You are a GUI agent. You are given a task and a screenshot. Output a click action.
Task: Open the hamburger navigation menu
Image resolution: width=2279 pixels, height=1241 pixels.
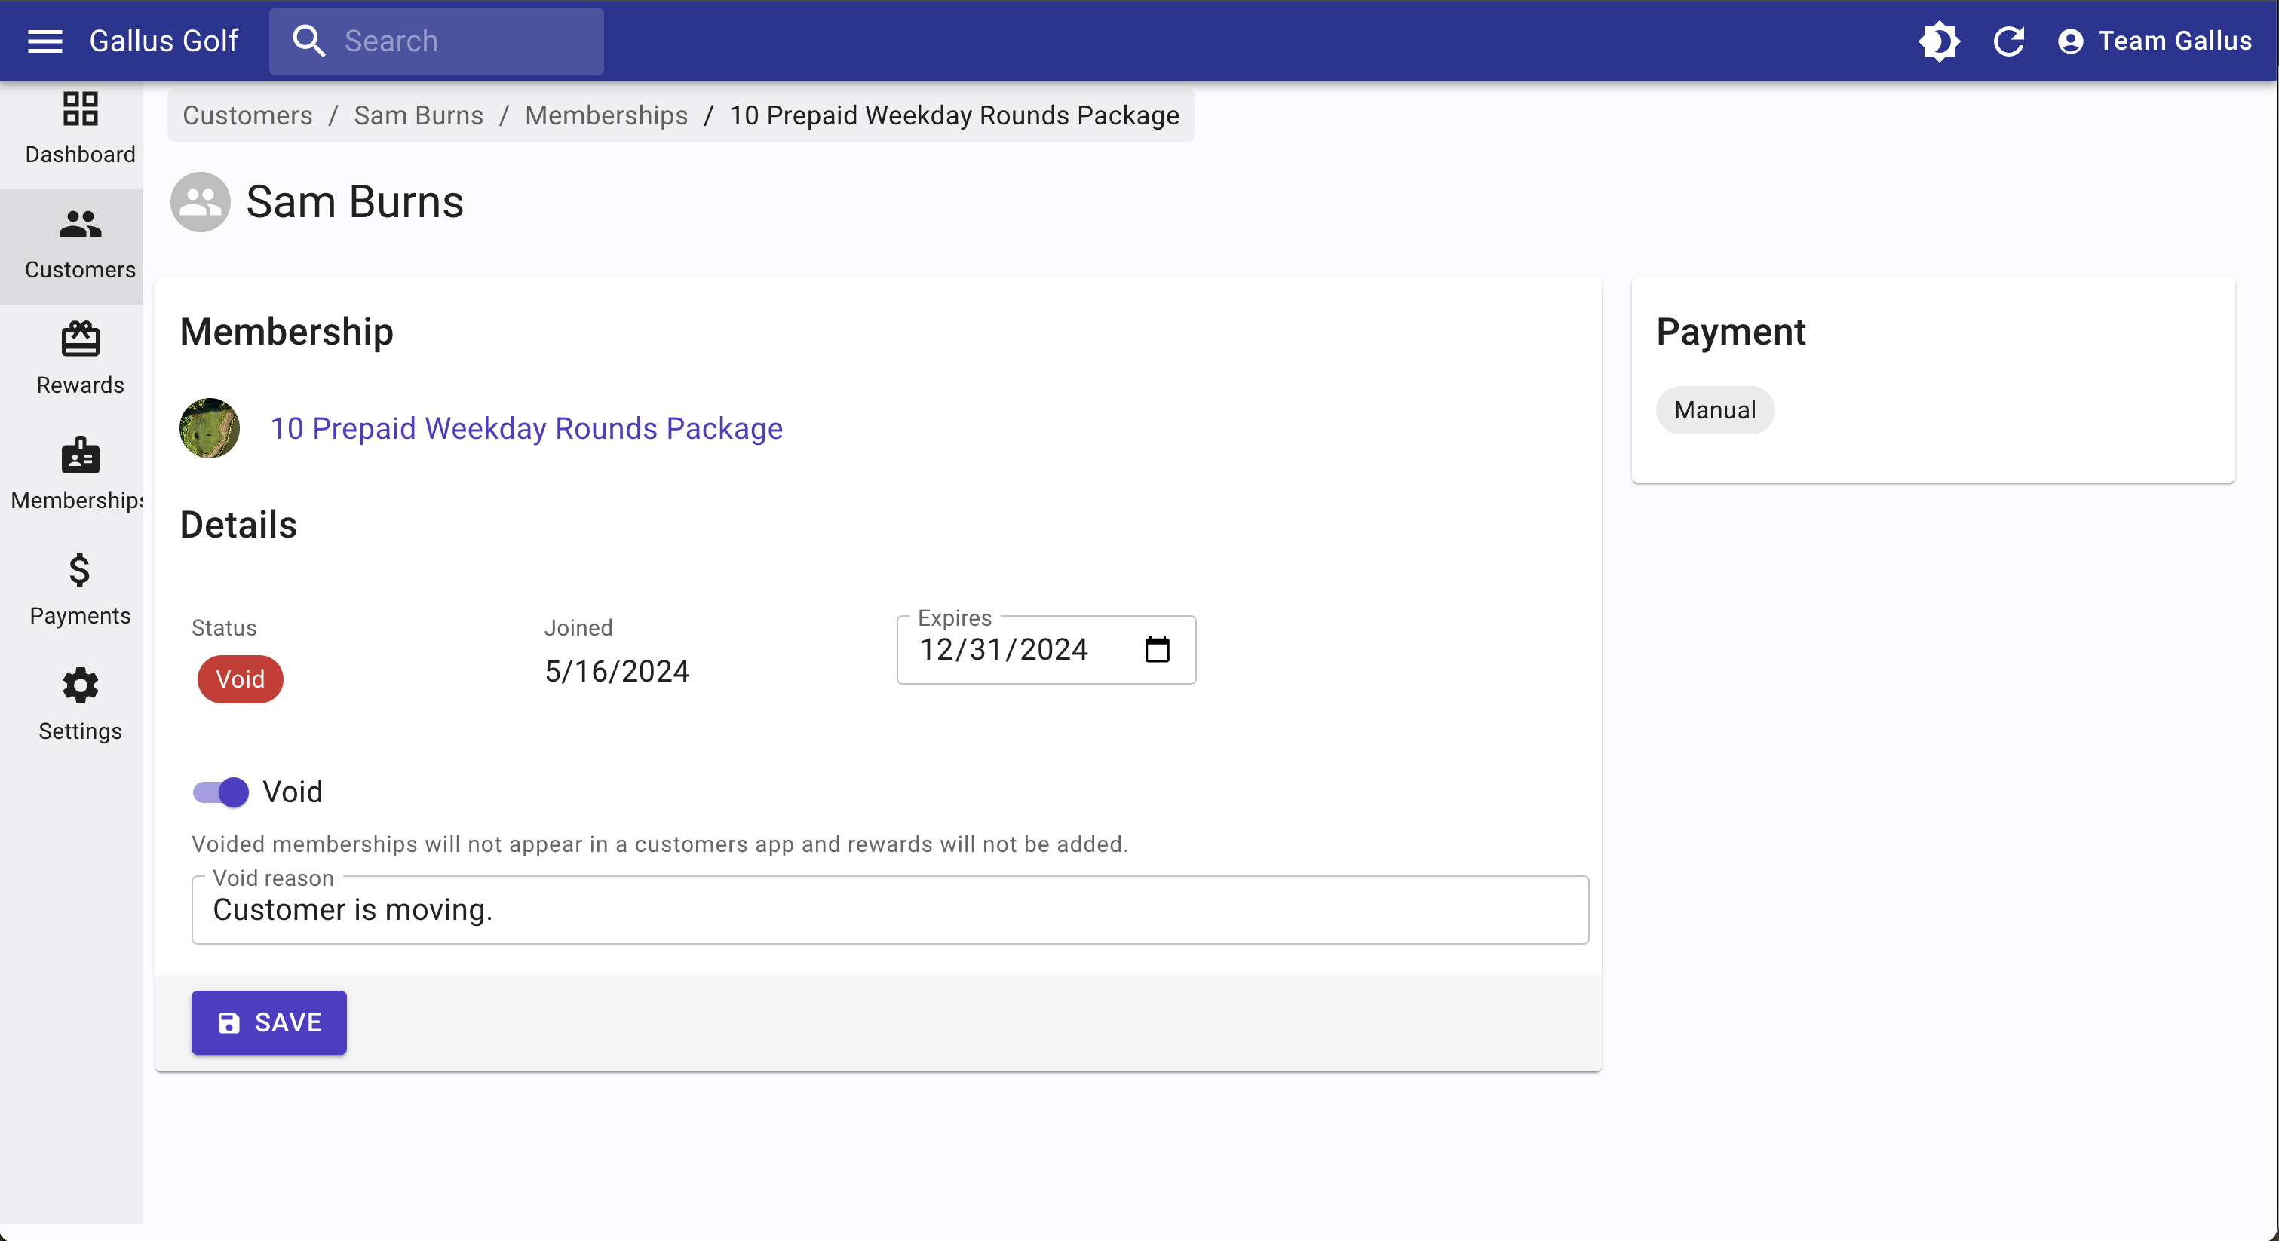[x=45, y=41]
